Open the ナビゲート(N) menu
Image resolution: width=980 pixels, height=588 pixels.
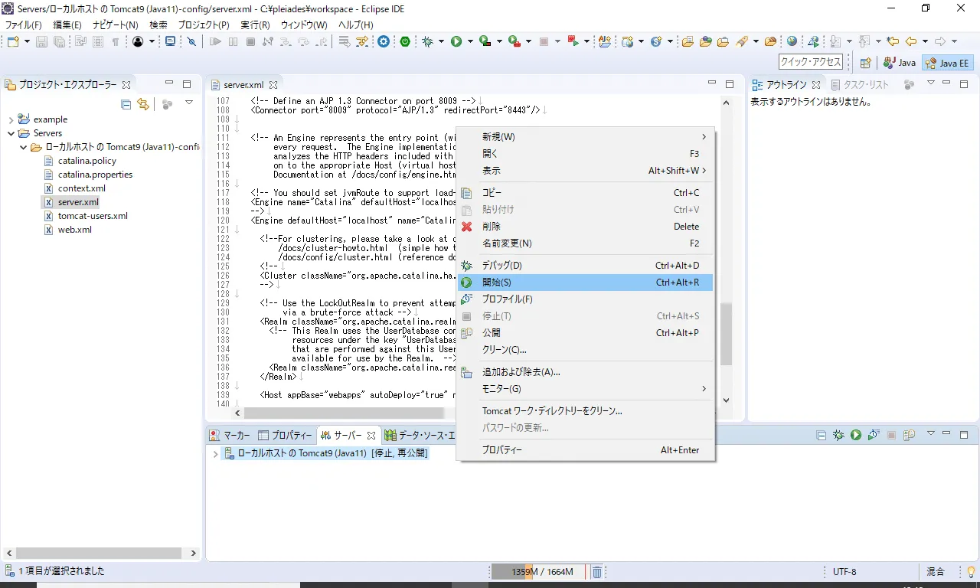(x=115, y=24)
